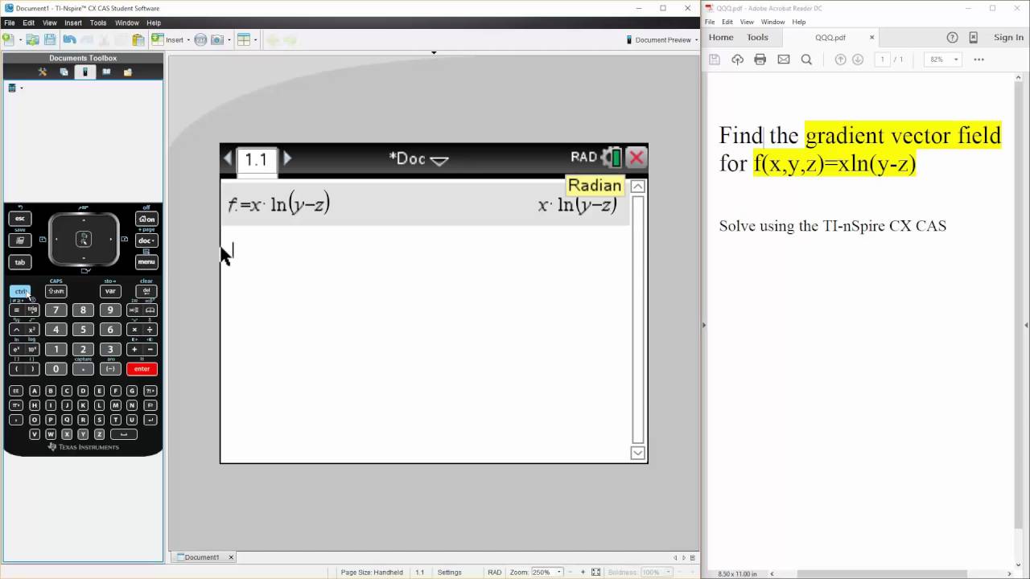Switch to the Home tab in Acrobat
Screen dimensions: 1030x579
[721, 37]
